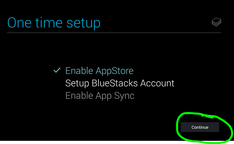Select the Setup BlueStacks Account step
The width and height of the screenshot is (234, 144).
(120, 83)
